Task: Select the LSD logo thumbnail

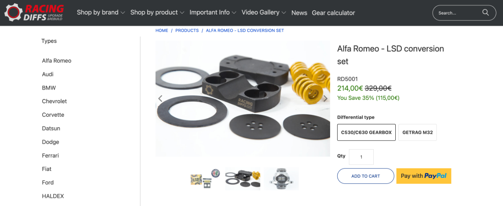Action: 205,179
